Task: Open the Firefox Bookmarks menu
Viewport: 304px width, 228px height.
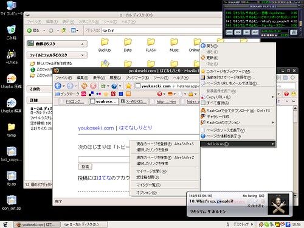Action: (137, 78)
